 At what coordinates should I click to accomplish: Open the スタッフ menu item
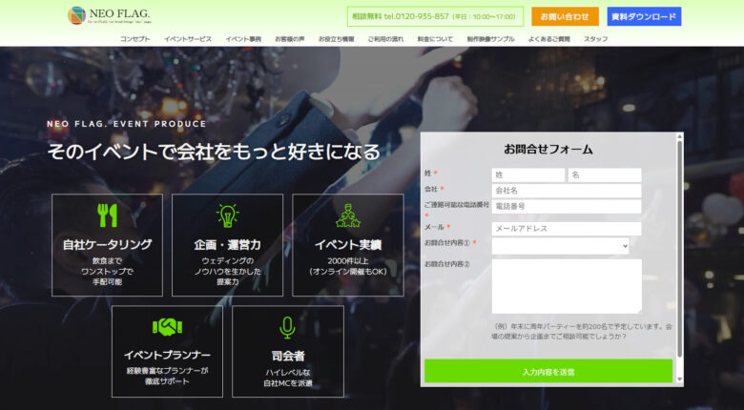point(595,39)
